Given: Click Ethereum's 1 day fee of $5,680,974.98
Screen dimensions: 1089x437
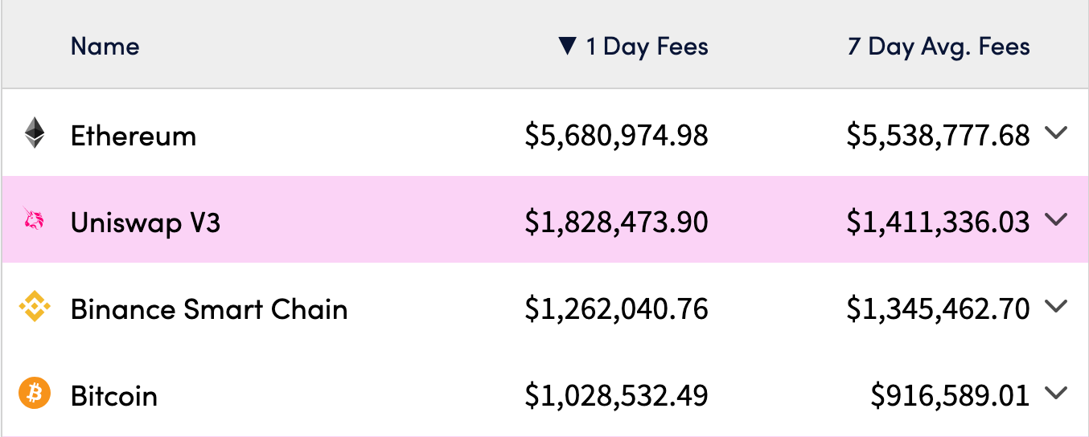Looking at the screenshot, I should pos(616,136).
